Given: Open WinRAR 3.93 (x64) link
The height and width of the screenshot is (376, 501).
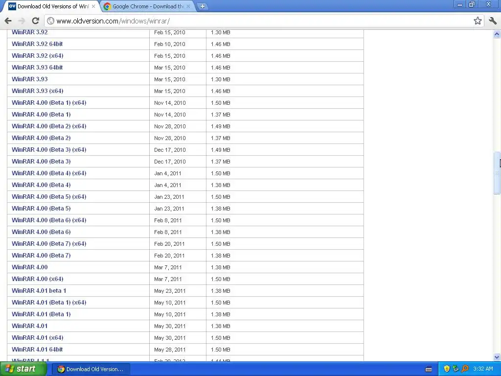Looking at the screenshot, I should [37, 91].
